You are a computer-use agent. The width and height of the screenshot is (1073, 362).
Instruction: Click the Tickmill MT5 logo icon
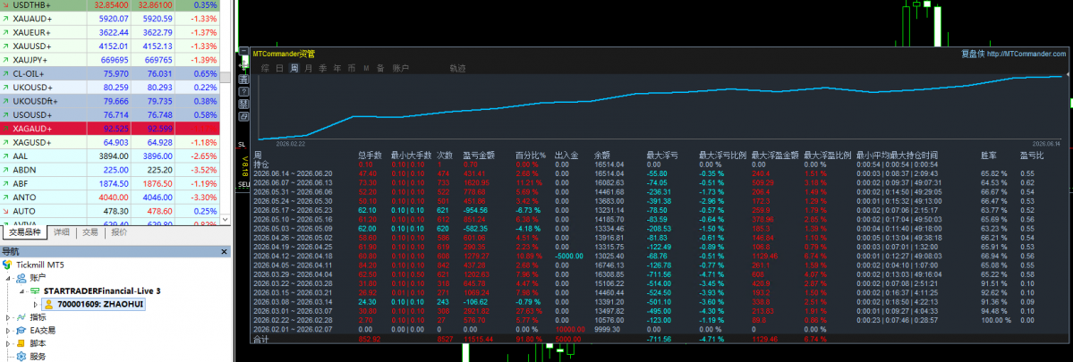coord(7,265)
